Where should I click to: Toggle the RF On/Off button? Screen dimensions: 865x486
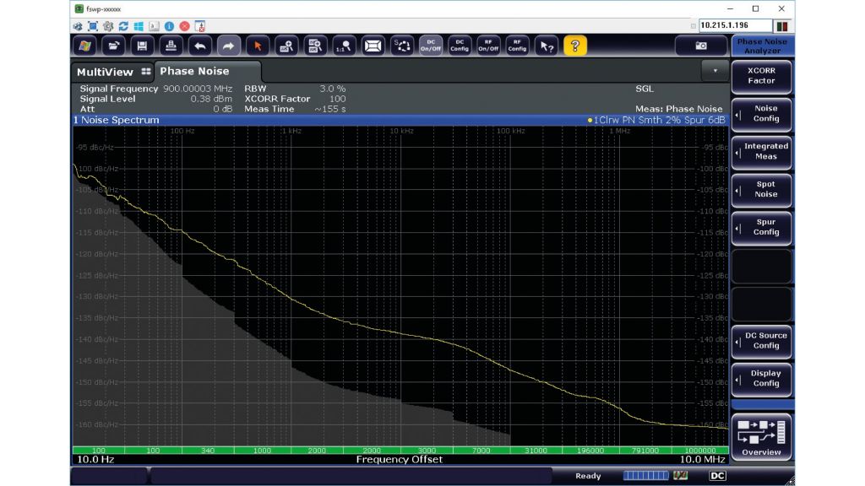(x=488, y=46)
